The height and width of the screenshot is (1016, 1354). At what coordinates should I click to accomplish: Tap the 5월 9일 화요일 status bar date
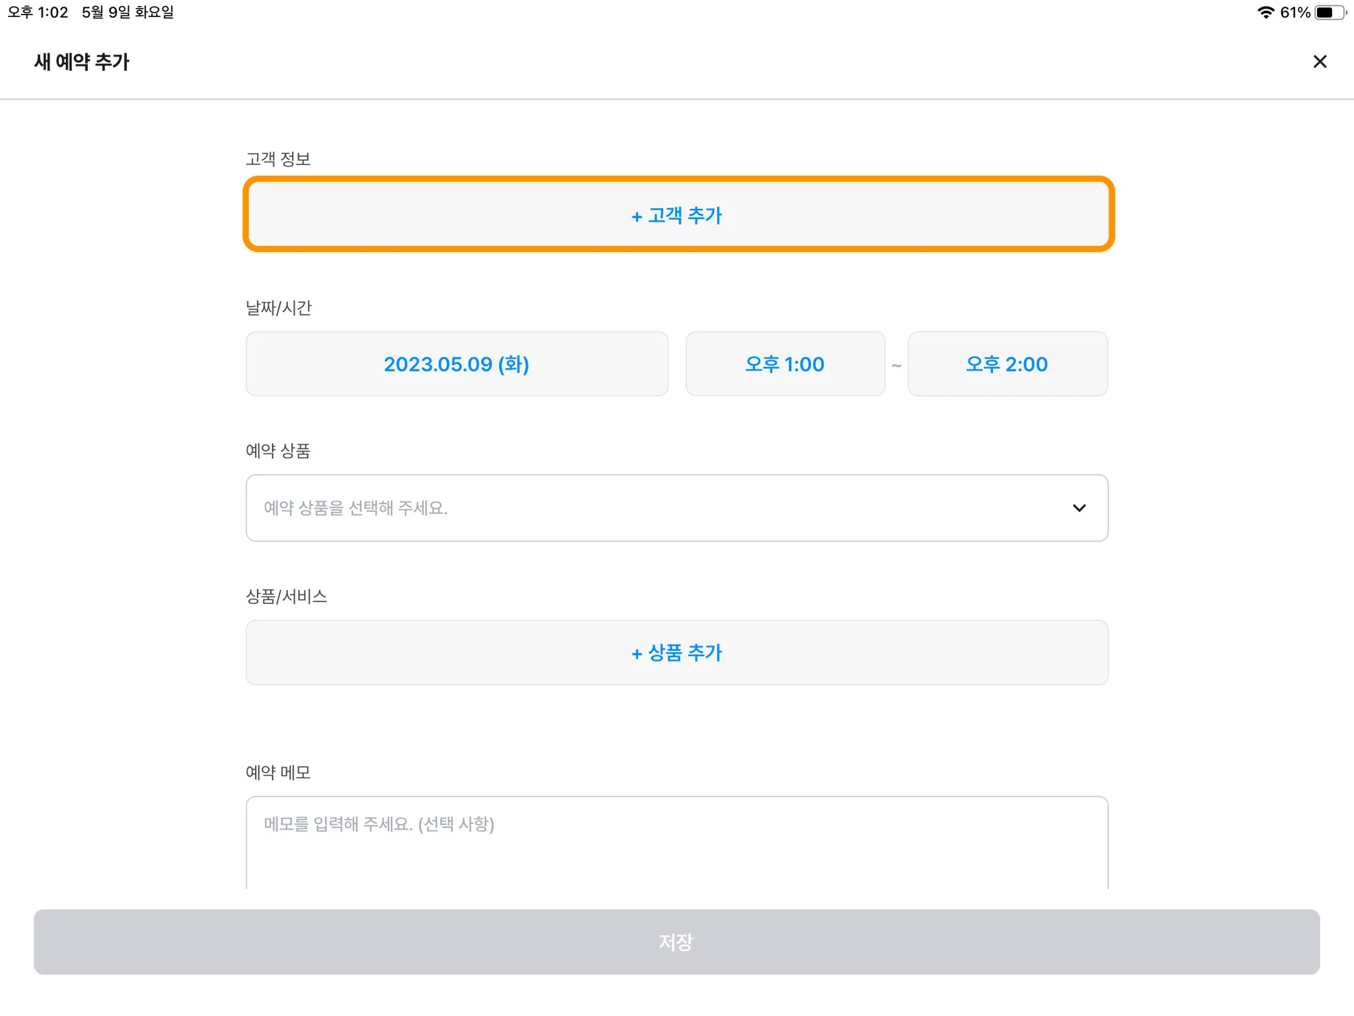click(128, 13)
